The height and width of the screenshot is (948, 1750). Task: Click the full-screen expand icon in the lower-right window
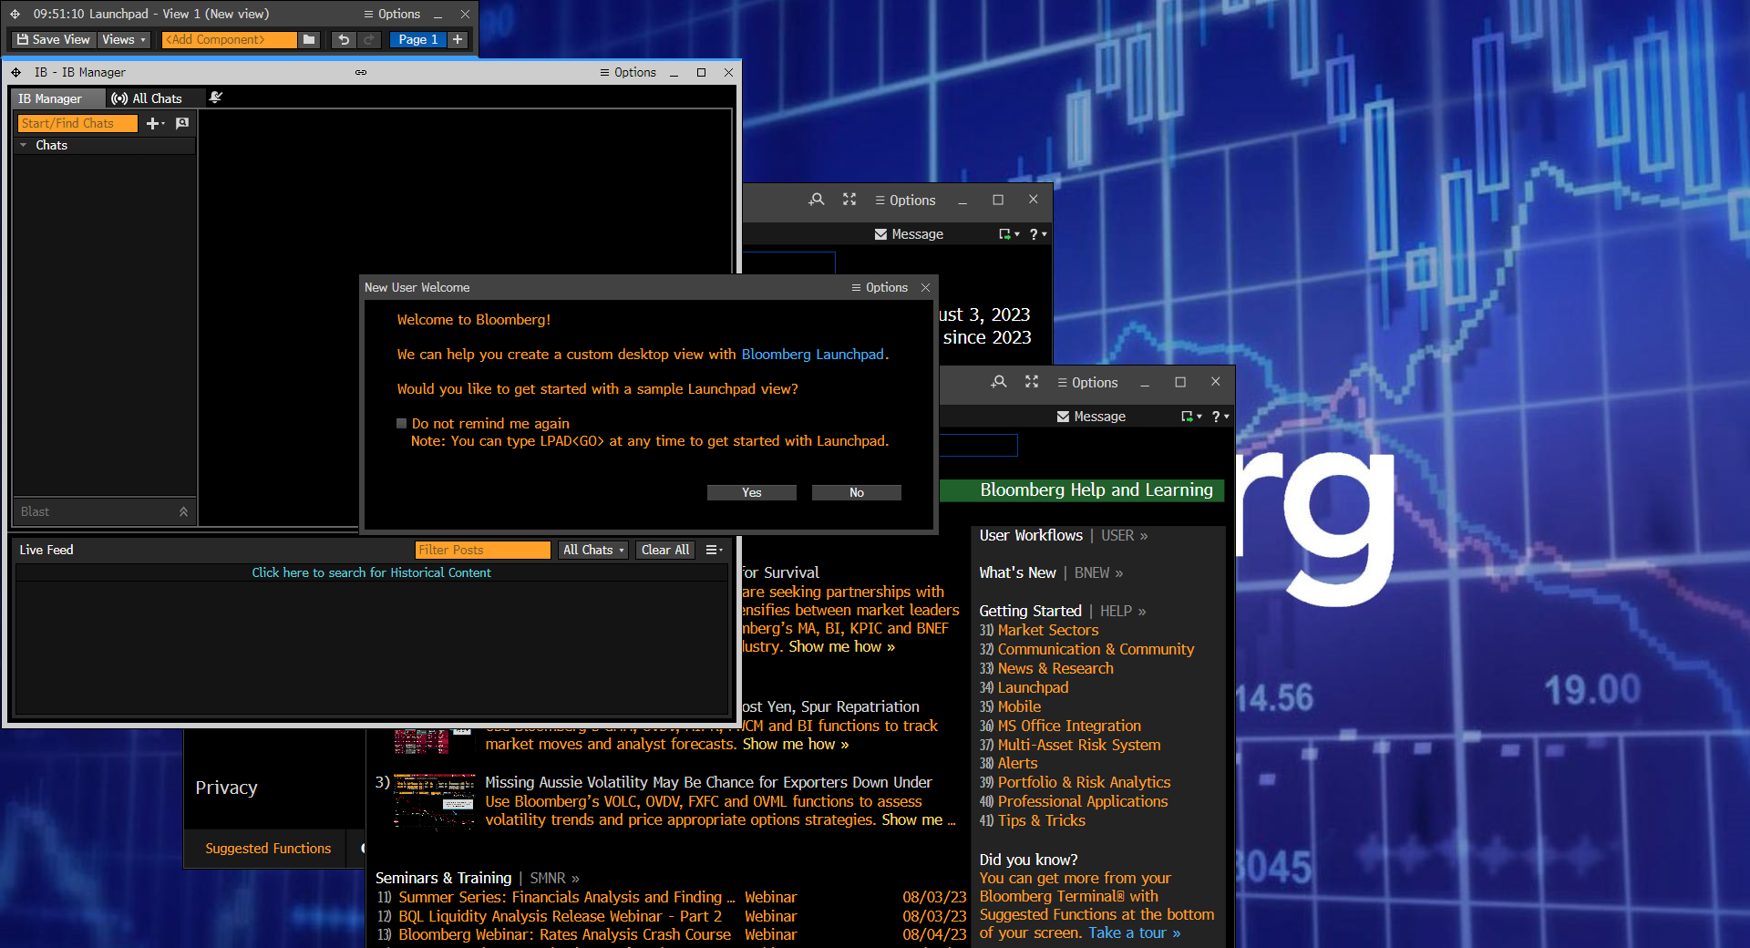point(1031,382)
